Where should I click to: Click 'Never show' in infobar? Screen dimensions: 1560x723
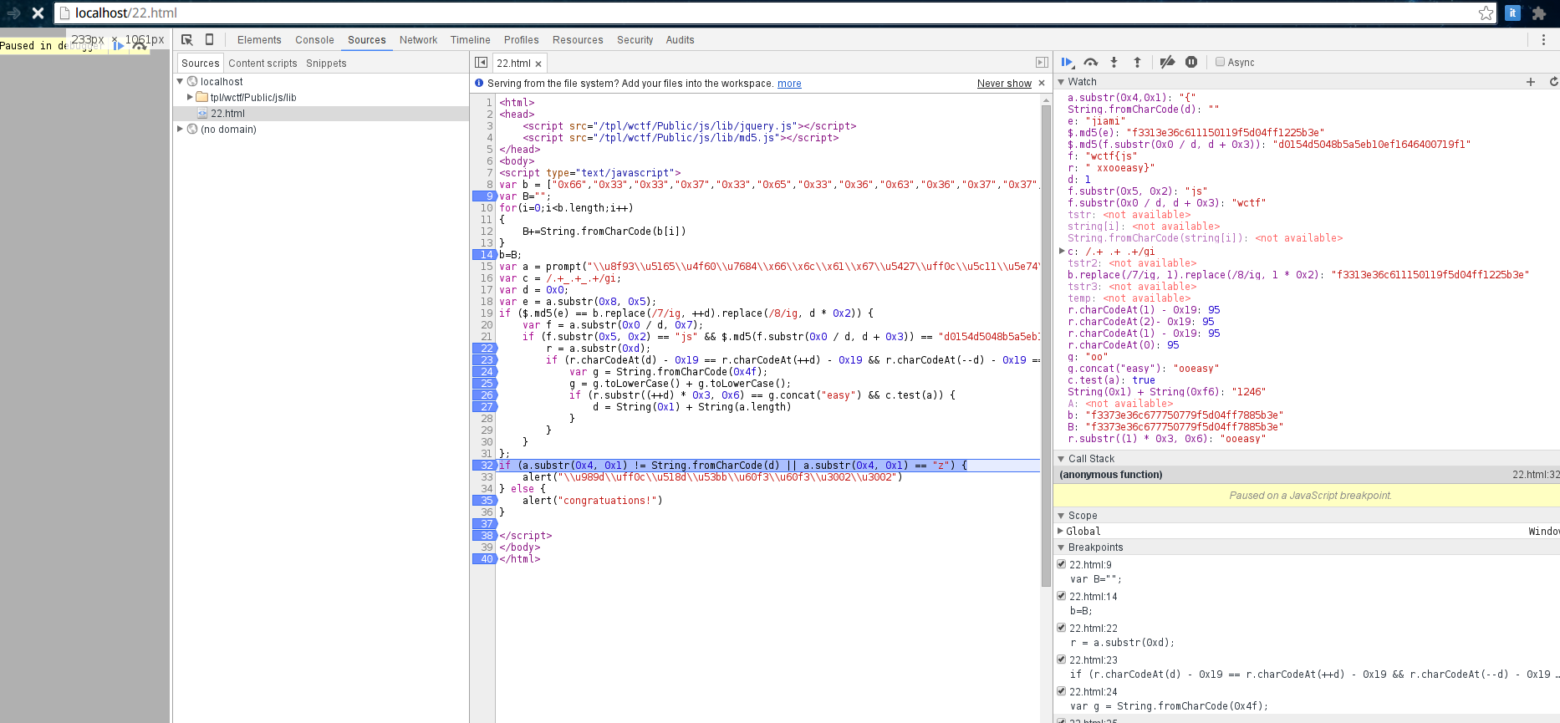[x=1004, y=84]
